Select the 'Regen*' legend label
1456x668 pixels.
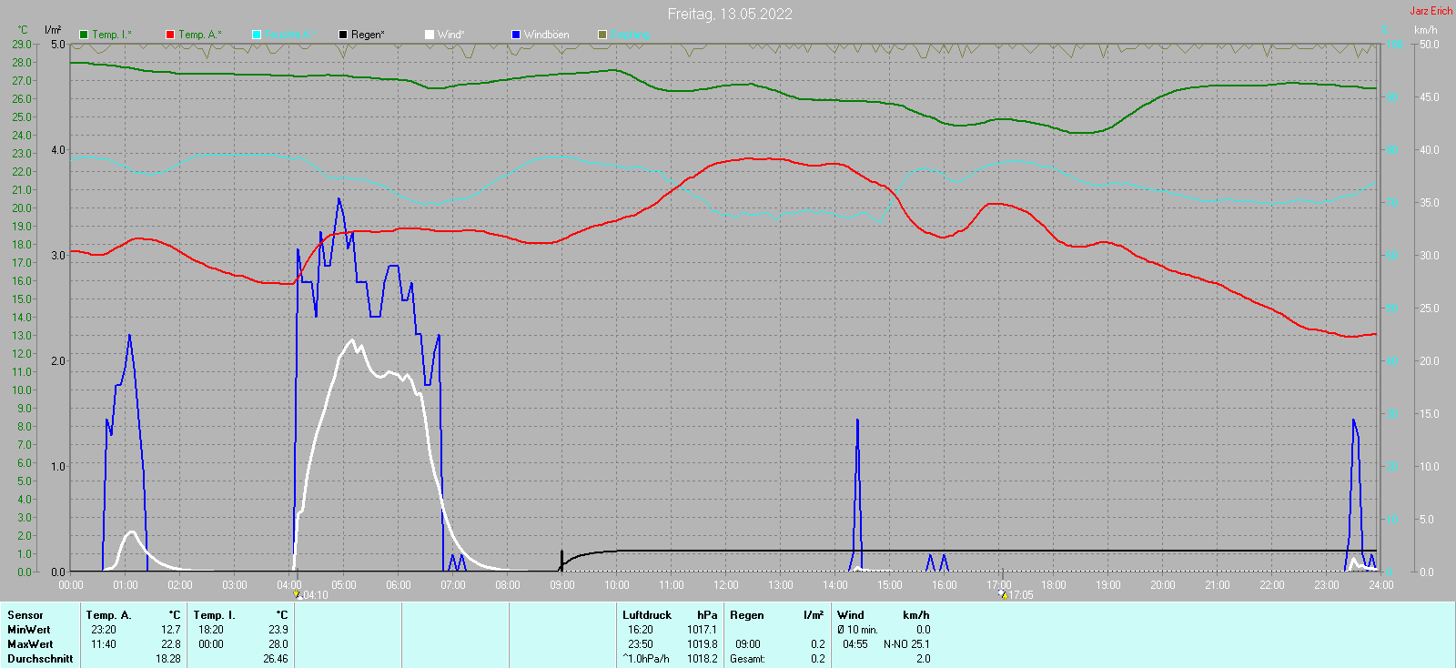pos(368,35)
